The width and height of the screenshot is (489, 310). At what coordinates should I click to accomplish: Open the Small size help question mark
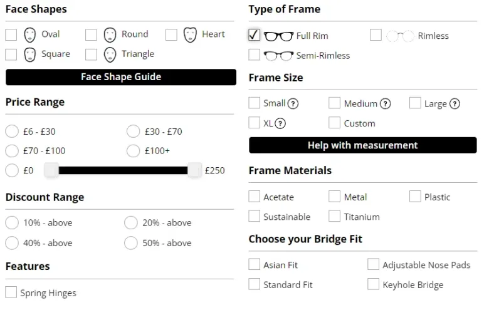pyautogui.click(x=293, y=104)
